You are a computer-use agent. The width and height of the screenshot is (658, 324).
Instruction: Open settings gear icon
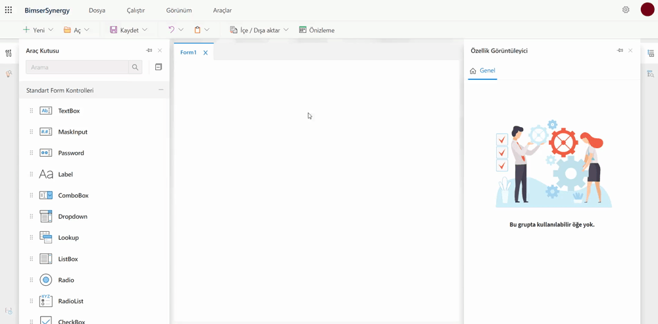pyautogui.click(x=626, y=10)
